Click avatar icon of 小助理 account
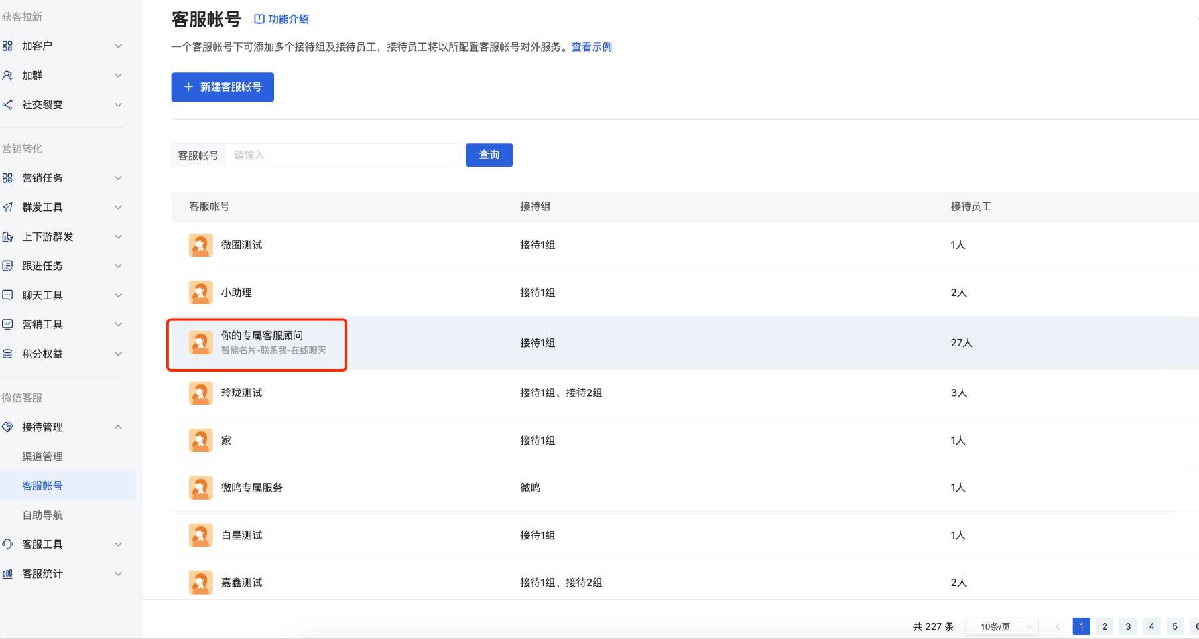Image resolution: width=1199 pixels, height=639 pixels. point(201,293)
